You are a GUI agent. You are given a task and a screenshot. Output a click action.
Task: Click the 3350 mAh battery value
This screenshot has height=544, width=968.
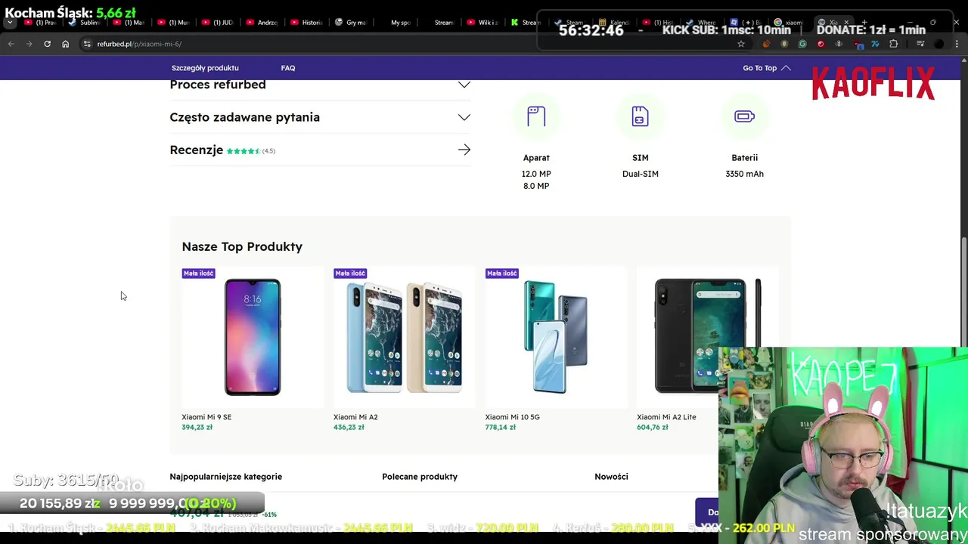tap(744, 174)
